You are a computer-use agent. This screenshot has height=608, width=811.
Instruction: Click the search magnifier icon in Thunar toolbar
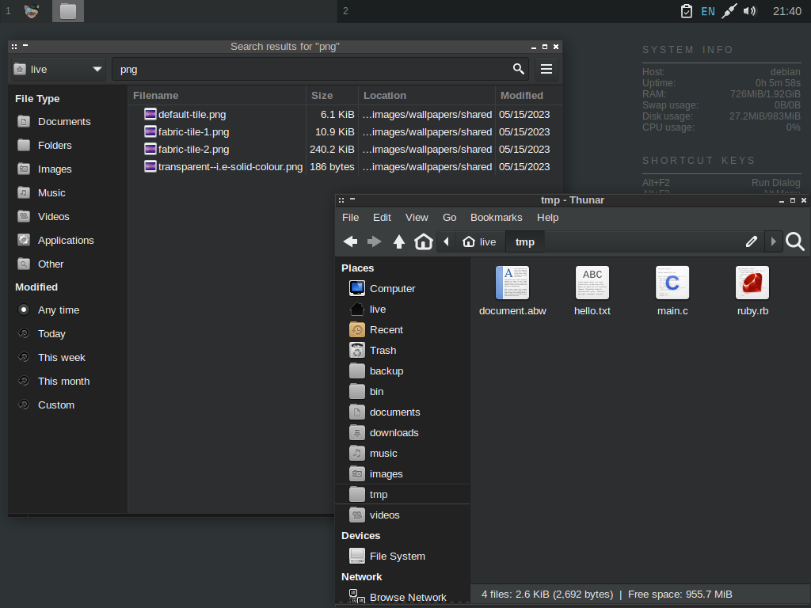point(795,241)
